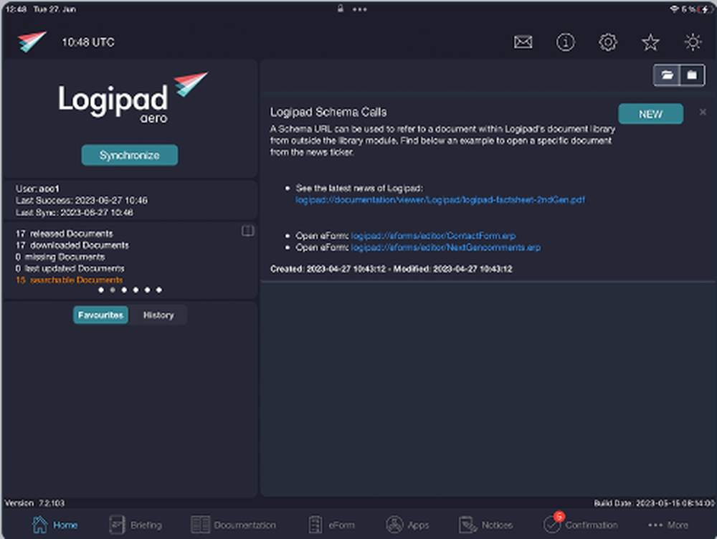Open the eForm module
This screenshot has height=539, width=717.
[331, 525]
